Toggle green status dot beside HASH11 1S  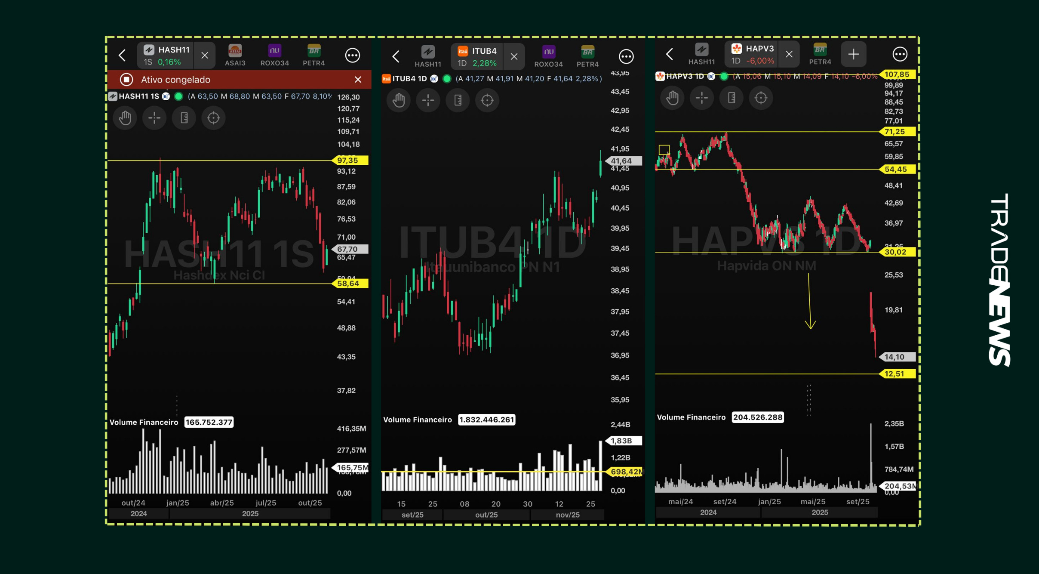[x=179, y=96]
